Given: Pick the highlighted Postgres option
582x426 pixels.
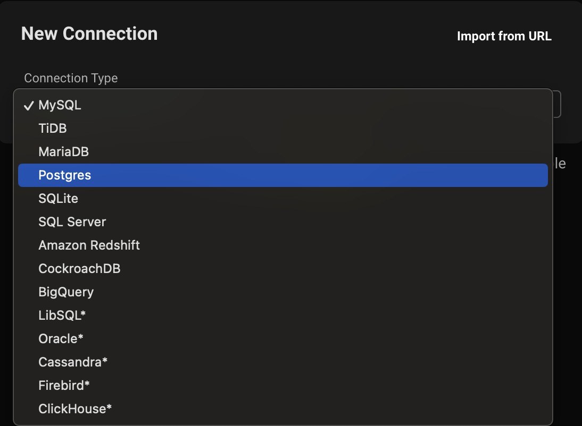Looking at the screenshot, I should click(64, 175).
